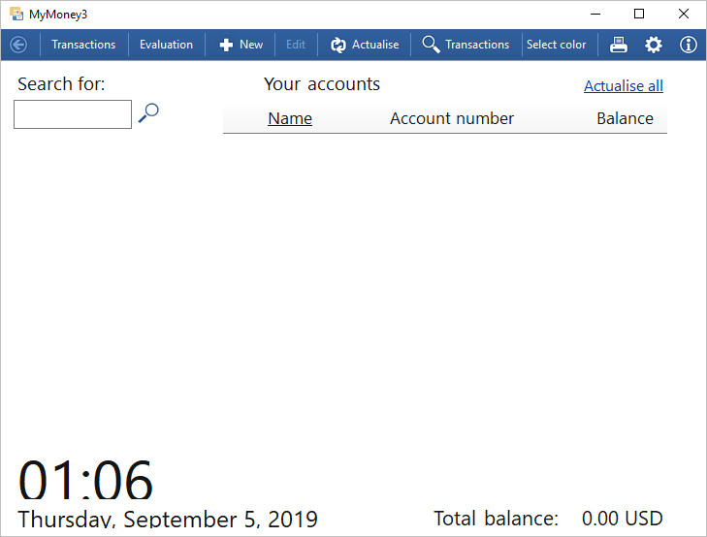Create a New account entry

(x=241, y=45)
